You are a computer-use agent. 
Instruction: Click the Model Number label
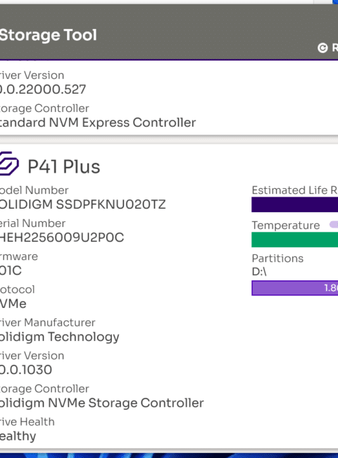34,190
